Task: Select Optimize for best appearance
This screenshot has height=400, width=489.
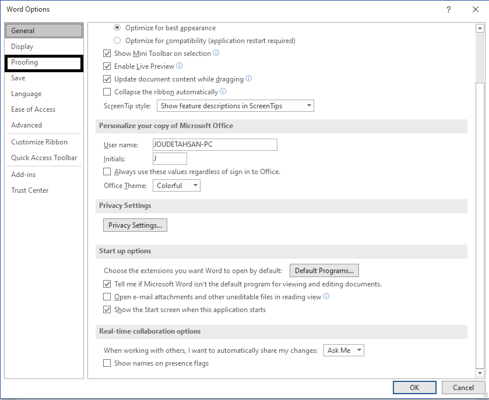Action: click(x=117, y=28)
